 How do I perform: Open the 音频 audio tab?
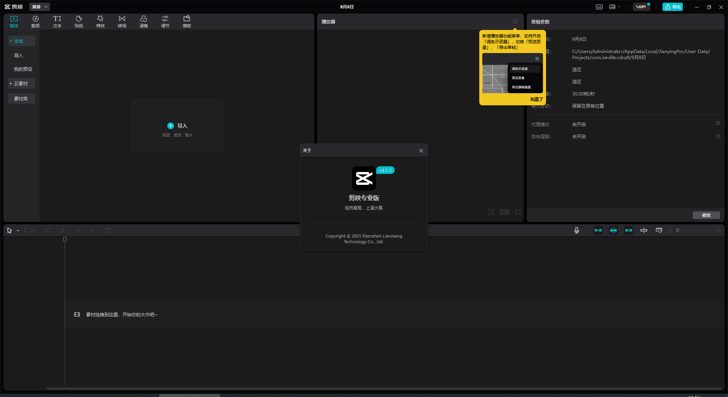click(35, 22)
